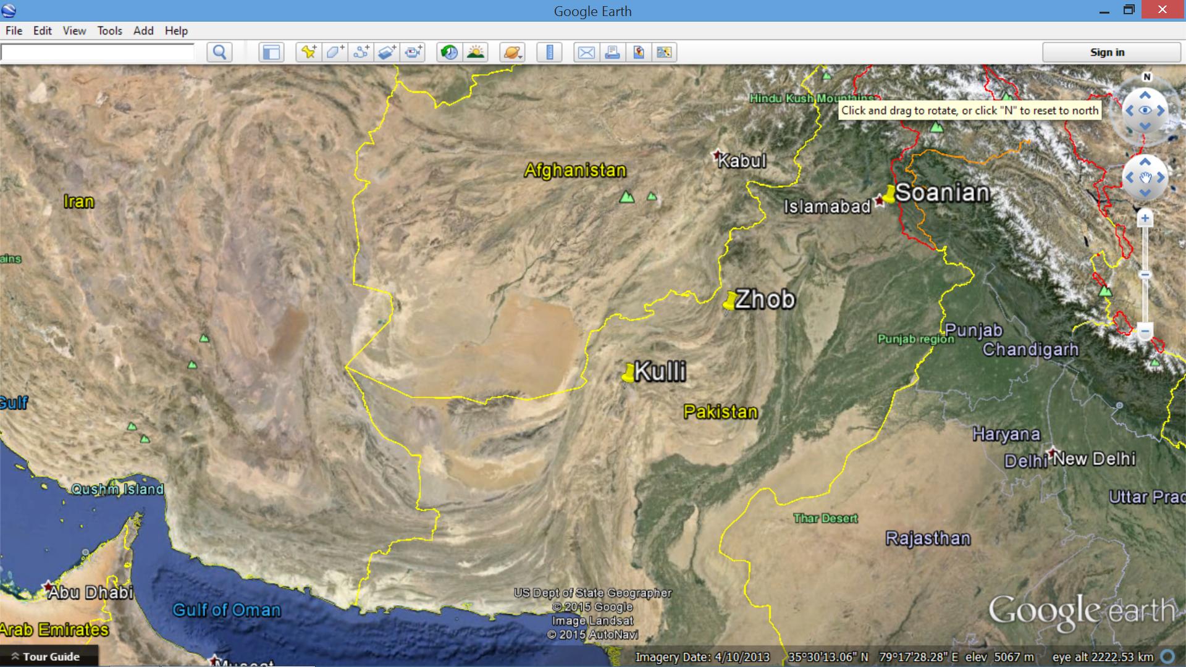
Task: Toggle sunlight across the landscape
Action: click(x=476, y=52)
